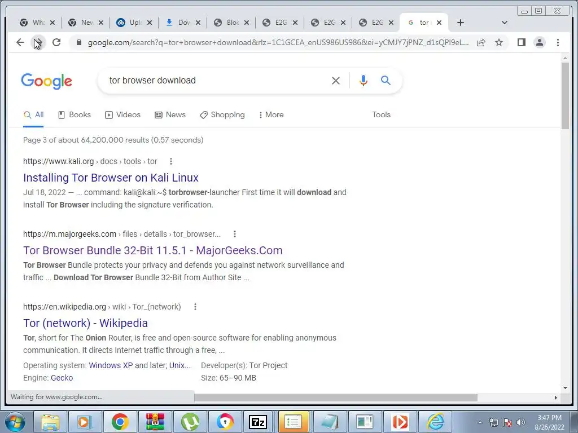Go to the Google logo homepage
Screen dimensions: 578x433
[x=46, y=81]
